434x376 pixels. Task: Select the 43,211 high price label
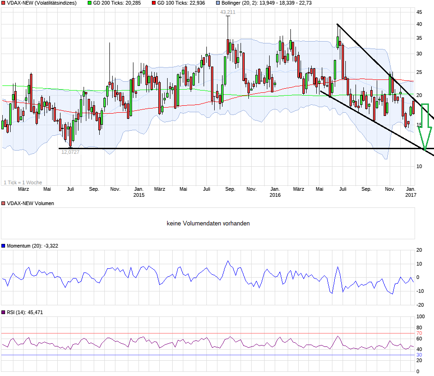(x=228, y=12)
